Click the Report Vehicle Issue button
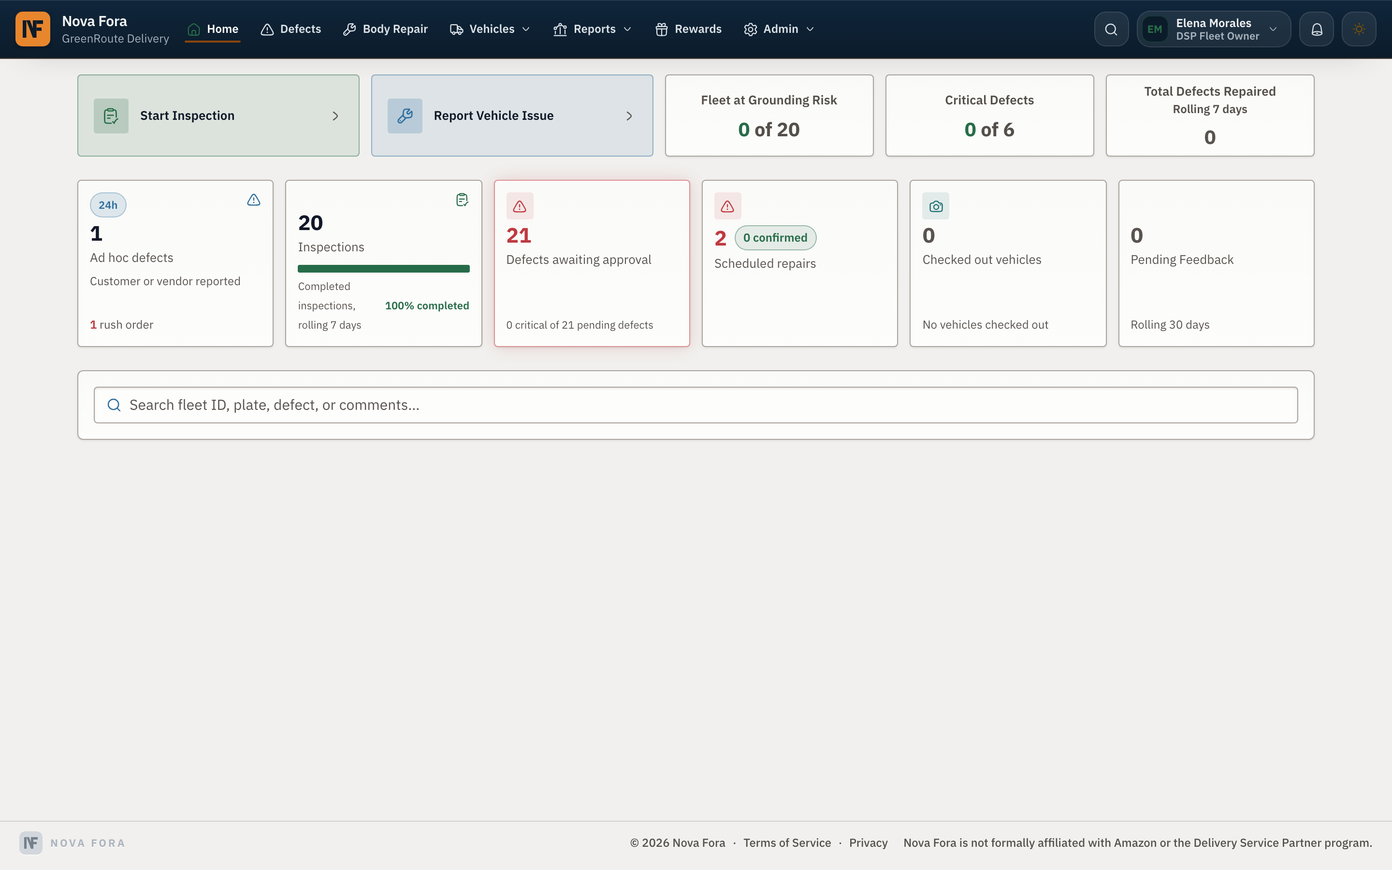This screenshot has height=870, width=1392. click(512, 116)
